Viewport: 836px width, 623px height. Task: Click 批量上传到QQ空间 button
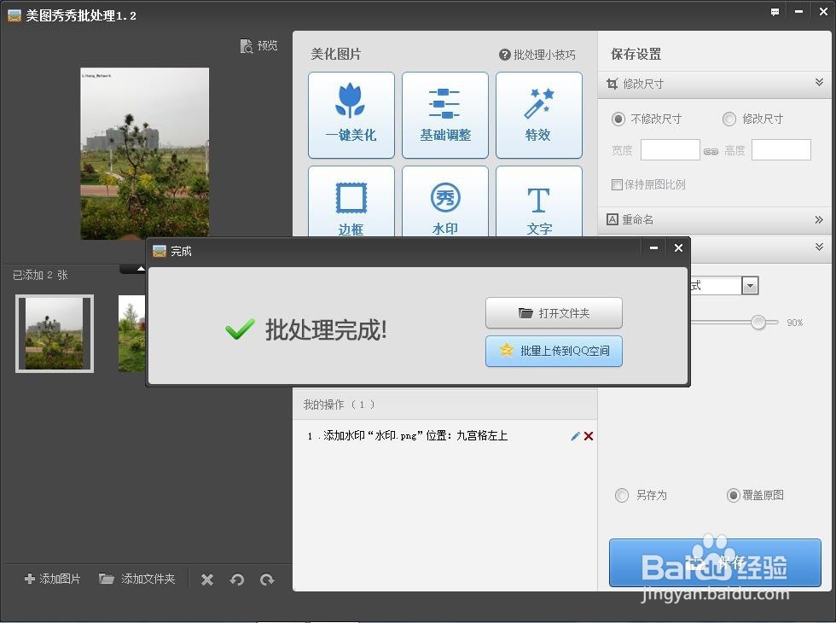(x=554, y=351)
